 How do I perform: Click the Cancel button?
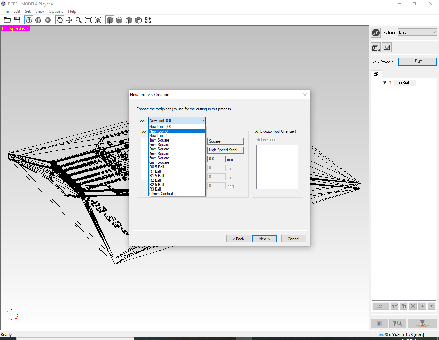click(294, 239)
